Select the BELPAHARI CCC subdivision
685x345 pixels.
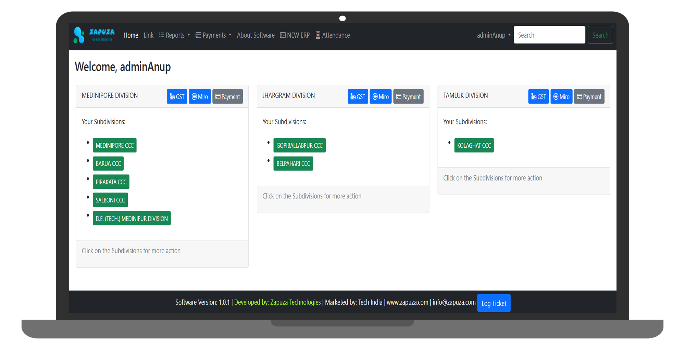(x=293, y=163)
